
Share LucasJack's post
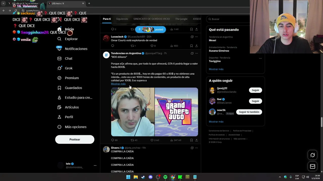click(197, 46)
